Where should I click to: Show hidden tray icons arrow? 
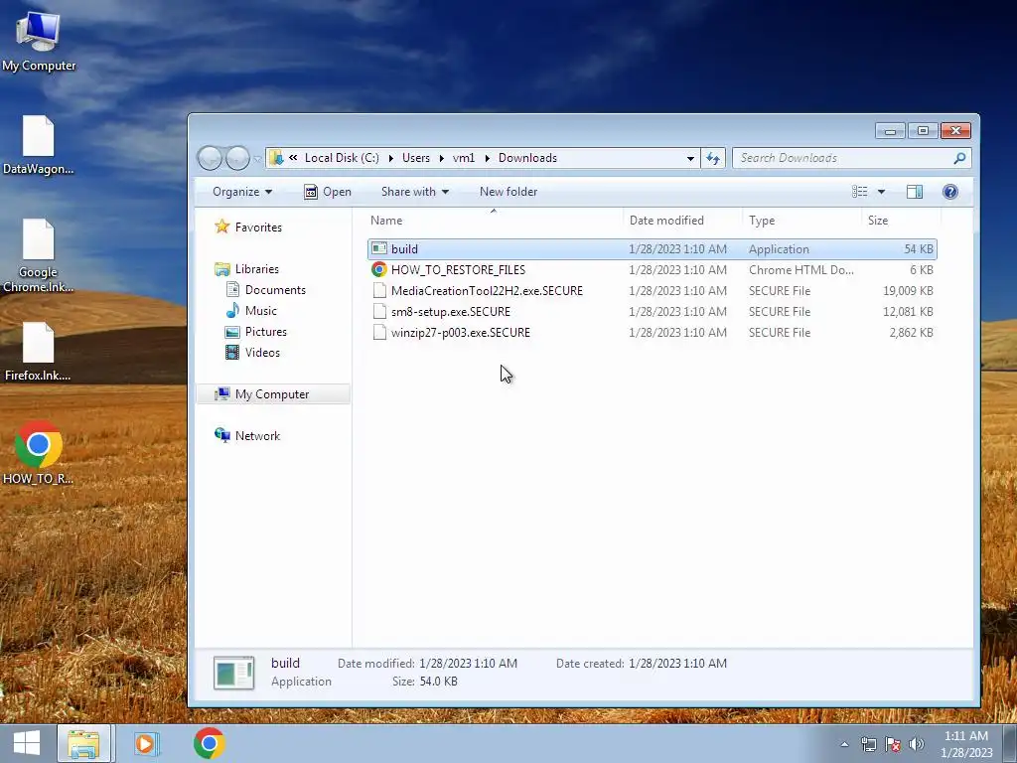pos(844,744)
